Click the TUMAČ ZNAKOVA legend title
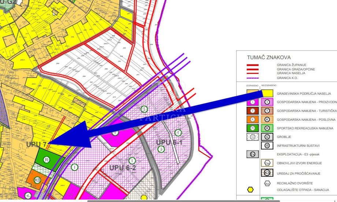Image resolution: width=337 pixels, height=202 pixels. (x=269, y=57)
